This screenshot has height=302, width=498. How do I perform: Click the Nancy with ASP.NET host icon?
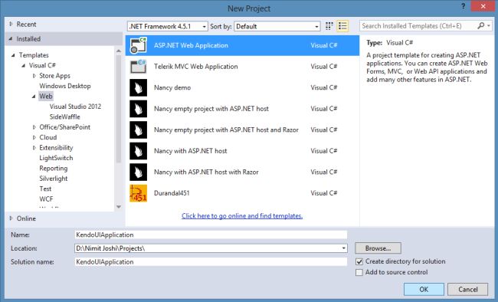tap(138, 151)
